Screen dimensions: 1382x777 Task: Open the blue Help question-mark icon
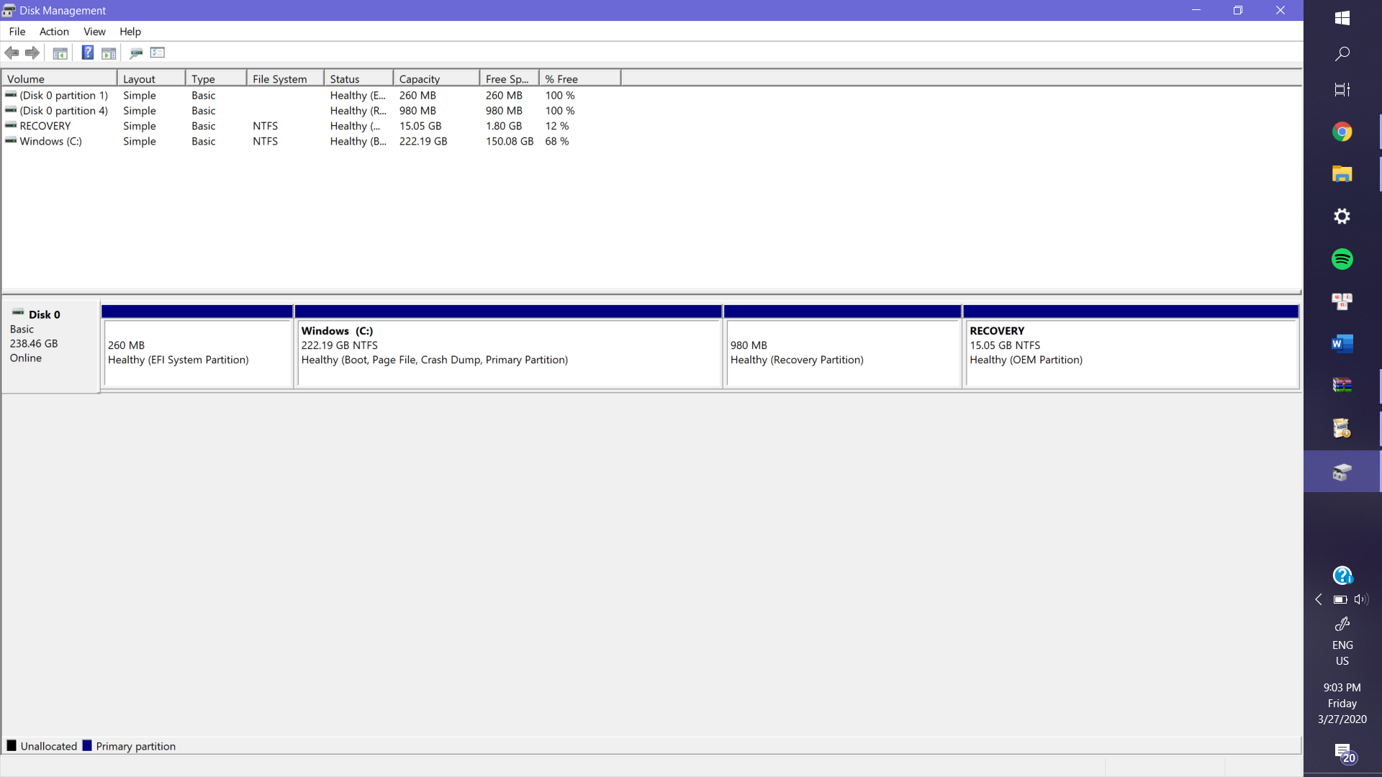tap(88, 53)
